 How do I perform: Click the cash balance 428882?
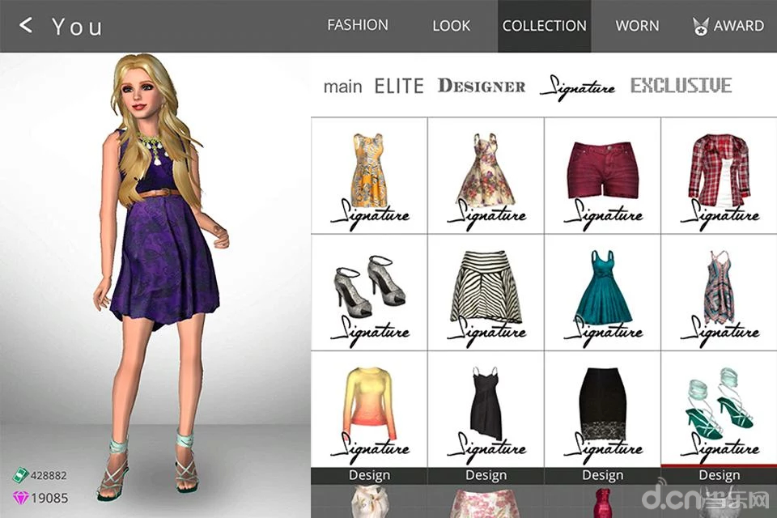pyautogui.click(x=49, y=475)
